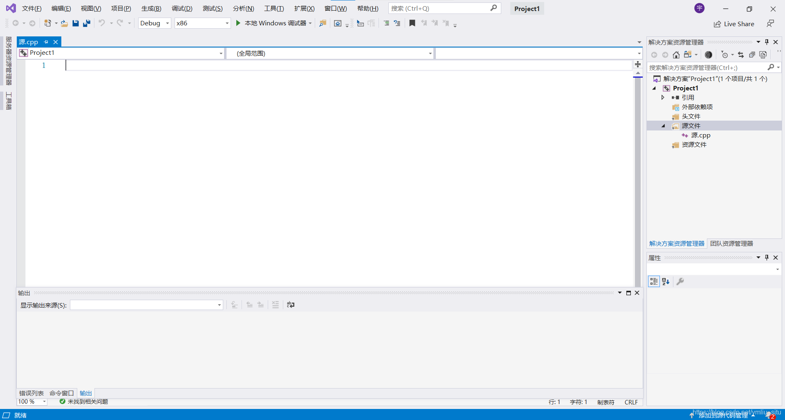Click the 未找到相关问题 status indicator
The image size is (785, 420).
pos(84,402)
